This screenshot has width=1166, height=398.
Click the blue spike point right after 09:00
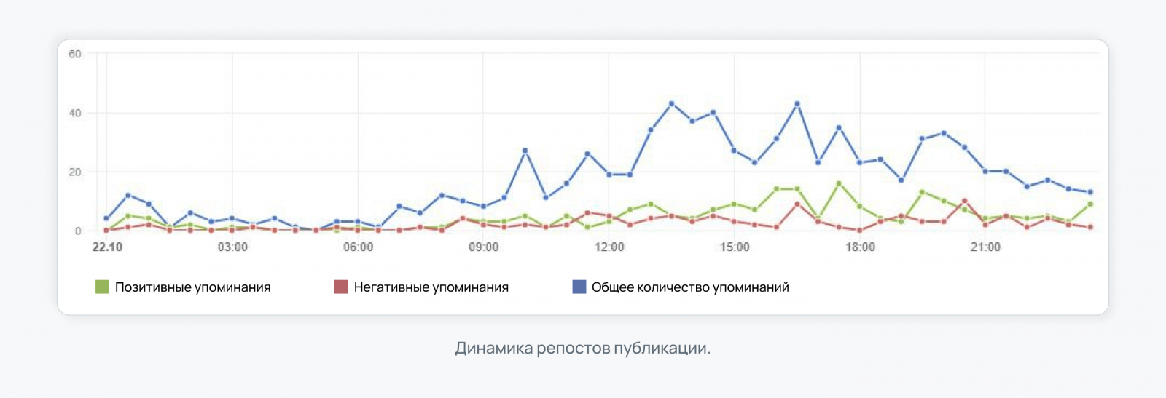tap(525, 151)
